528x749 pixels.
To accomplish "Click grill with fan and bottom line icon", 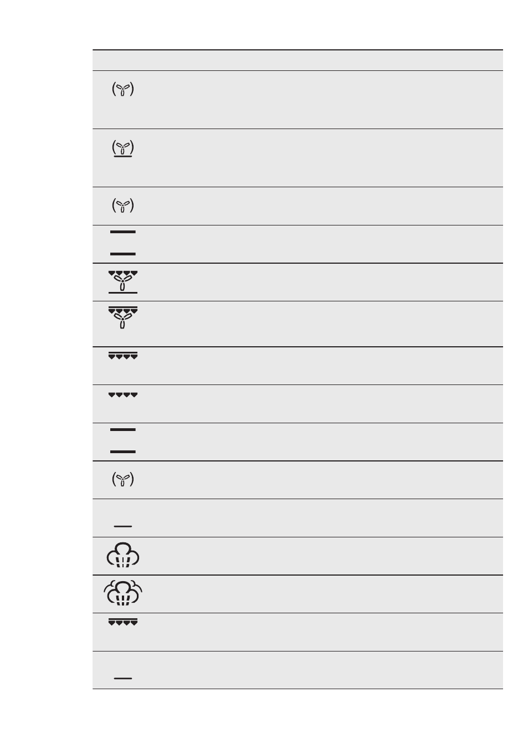I will click(x=123, y=281).
